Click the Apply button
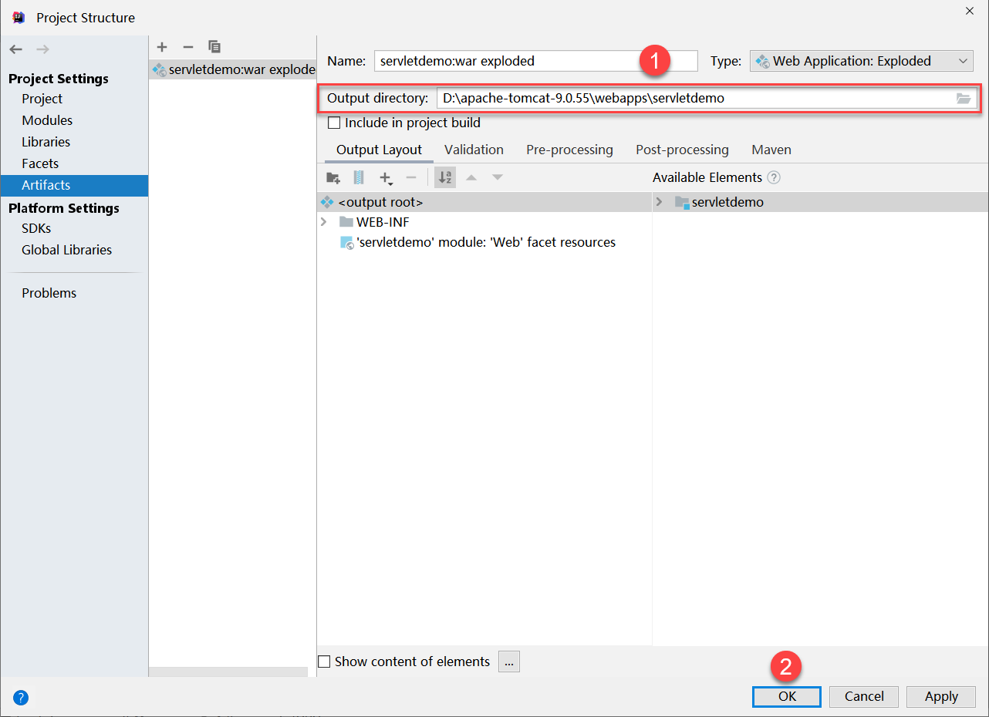The width and height of the screenshot is (989, 717). [941, 696]
